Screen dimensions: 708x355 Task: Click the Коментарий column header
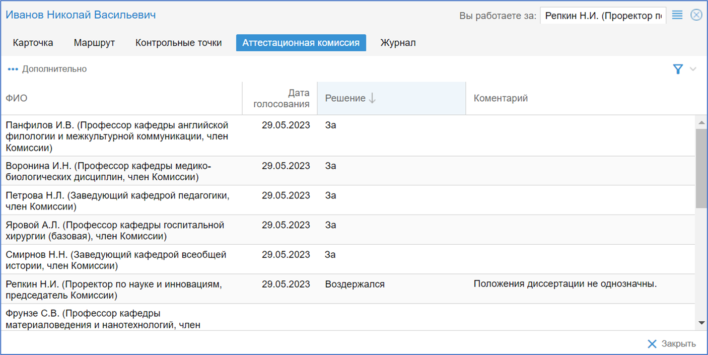pos(501,98)
